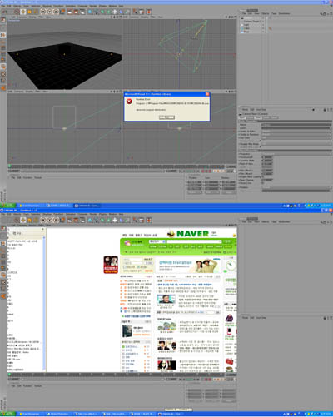Click the Render Settings icon
The height and width of the screenshot is (417, 333).
(82, 12)
